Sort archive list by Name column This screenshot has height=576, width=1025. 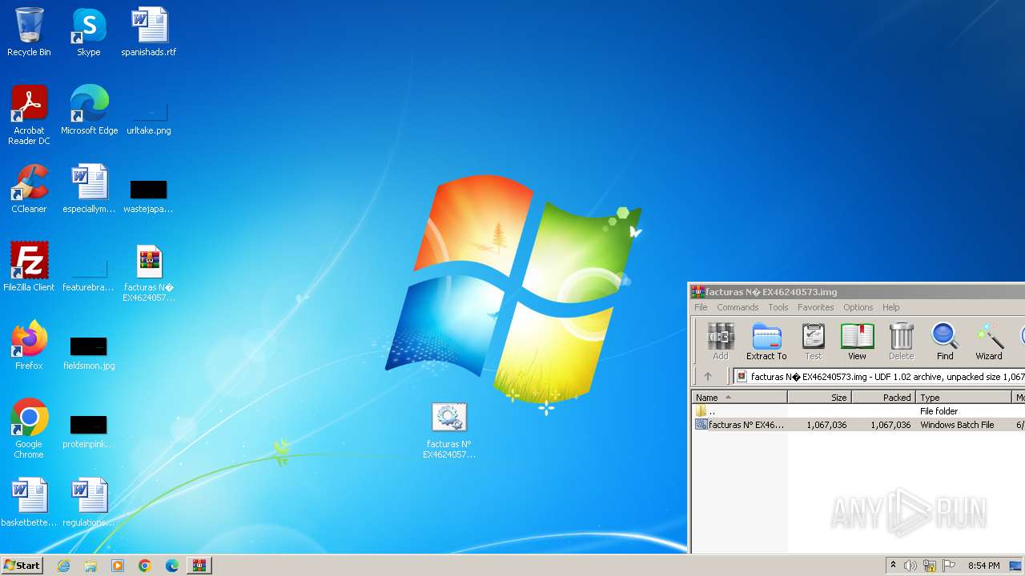739,397
